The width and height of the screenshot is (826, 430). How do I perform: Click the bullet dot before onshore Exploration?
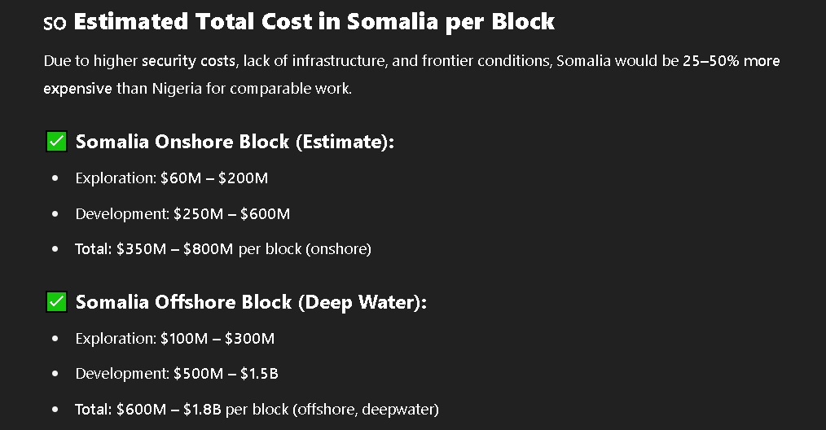[x=55, y=178]
